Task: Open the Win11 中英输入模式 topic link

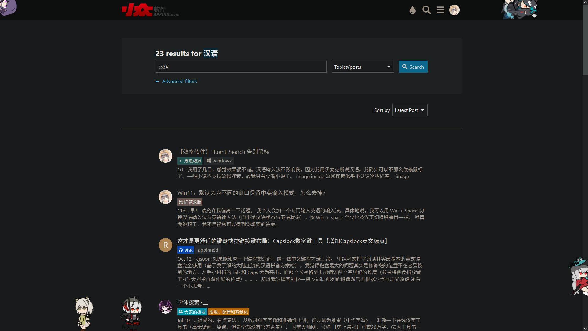Action: point(251,193)
